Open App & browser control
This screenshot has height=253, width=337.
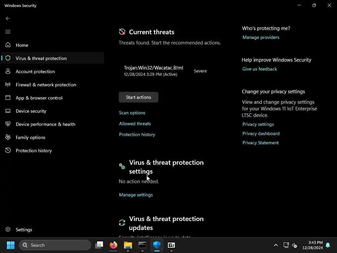[52, 98]
